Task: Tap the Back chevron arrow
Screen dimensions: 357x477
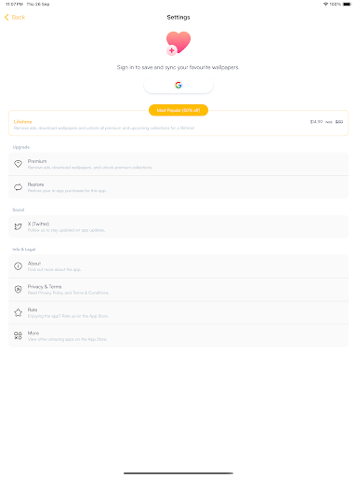Action: (x=7, y=17)
